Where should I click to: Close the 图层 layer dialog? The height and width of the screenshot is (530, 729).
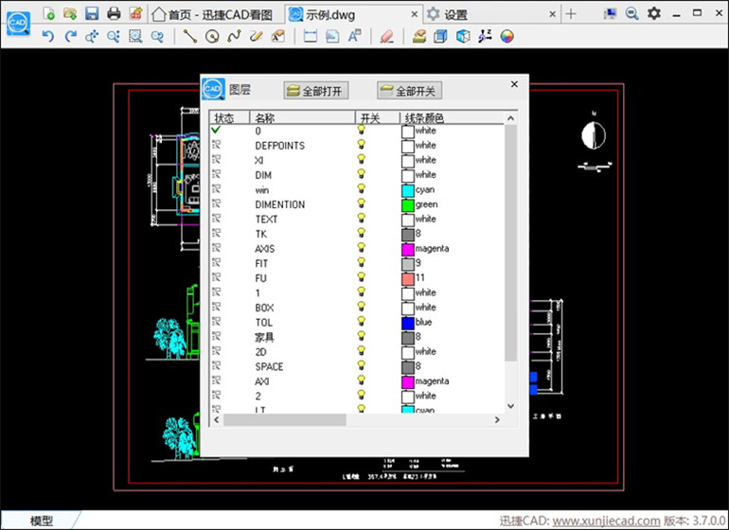point(514,84)
